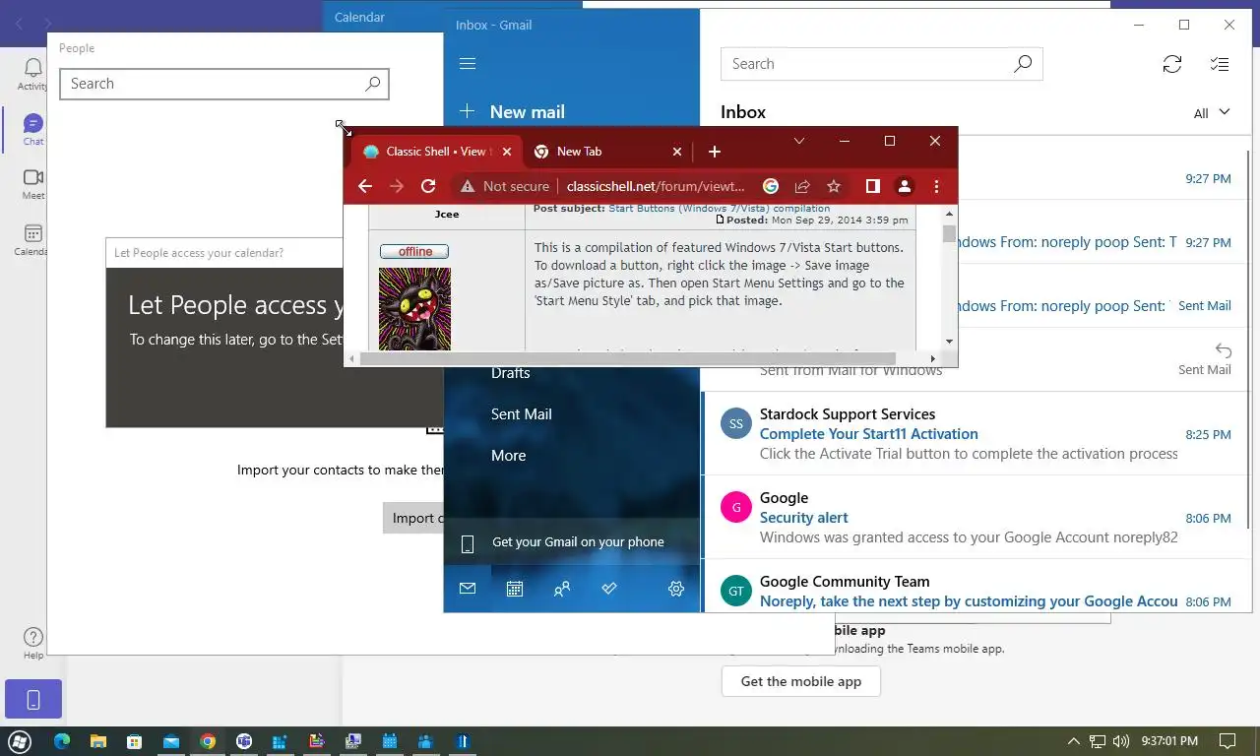Screen dimensions: 1260x756
Task: Open Teams Activity bell
Action: (x=32, y=74)
